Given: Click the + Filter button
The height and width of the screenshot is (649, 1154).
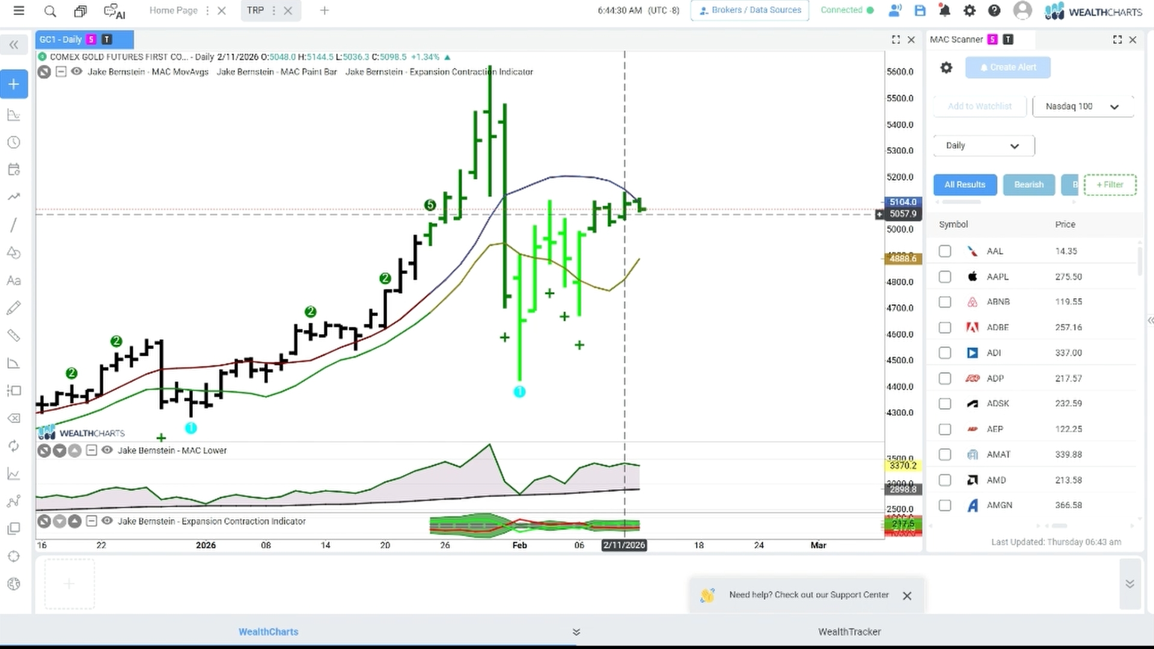Looking at the screenshot, I should tap(1110, 184).
